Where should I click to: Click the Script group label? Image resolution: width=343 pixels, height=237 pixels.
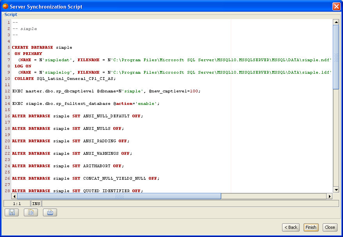pyautogui.click(x=11, y=14)
